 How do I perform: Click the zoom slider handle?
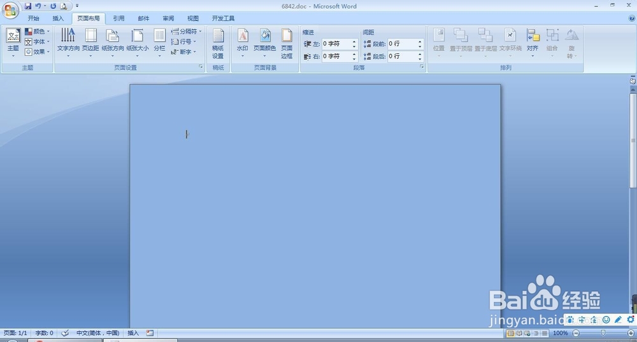tap(603, 332)
